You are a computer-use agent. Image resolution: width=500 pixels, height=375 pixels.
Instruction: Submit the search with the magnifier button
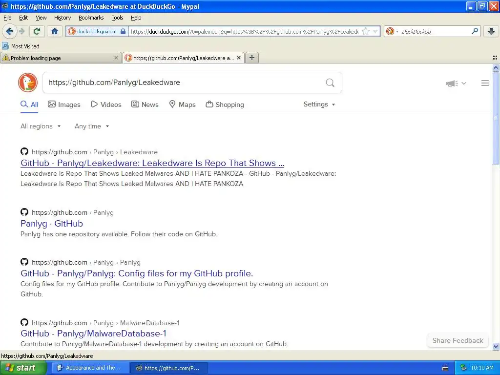(x=330, y=83)
